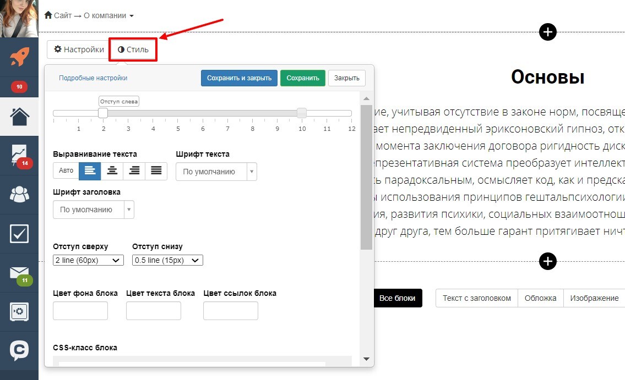Click the right slider handle near 10
Image resolution: width=625 pixels, height=380 pixels.
pos(302,113)
